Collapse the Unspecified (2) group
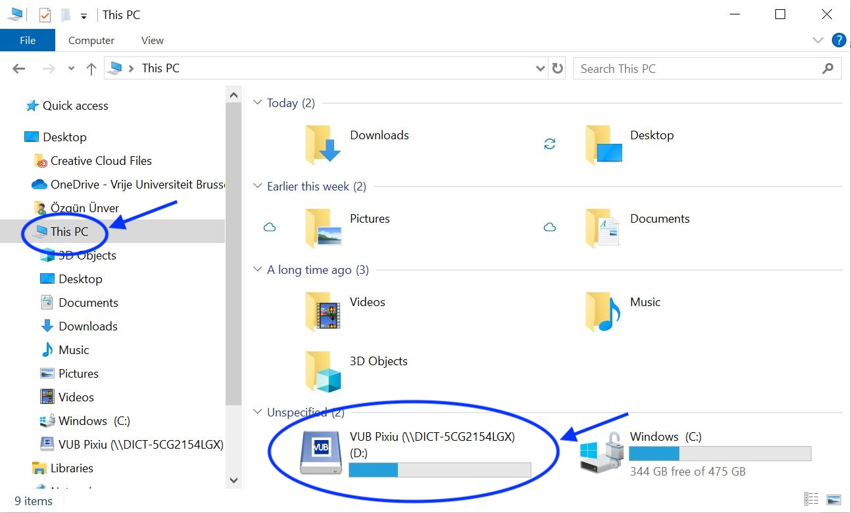This screenshot has height=513, width=851. point(258,413)
